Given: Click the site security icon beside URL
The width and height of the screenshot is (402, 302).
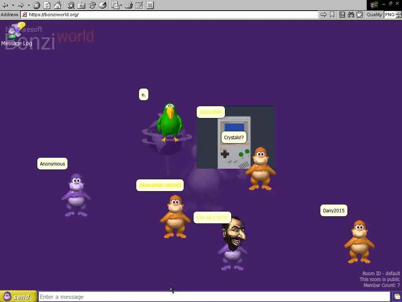Looking at the screenshot, I should [25, 15].
